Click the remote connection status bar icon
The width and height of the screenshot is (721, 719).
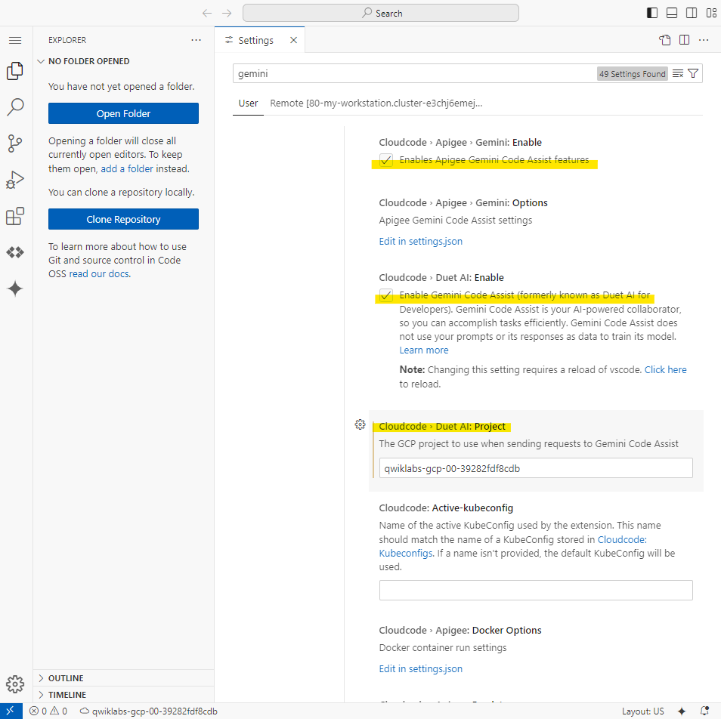pyautogui.click(x=11, y=711)
